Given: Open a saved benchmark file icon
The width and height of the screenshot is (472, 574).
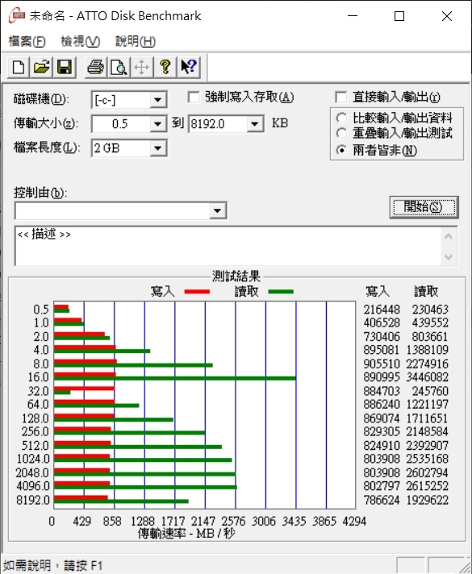Looking at the screenshot, I should click(41, 68).
